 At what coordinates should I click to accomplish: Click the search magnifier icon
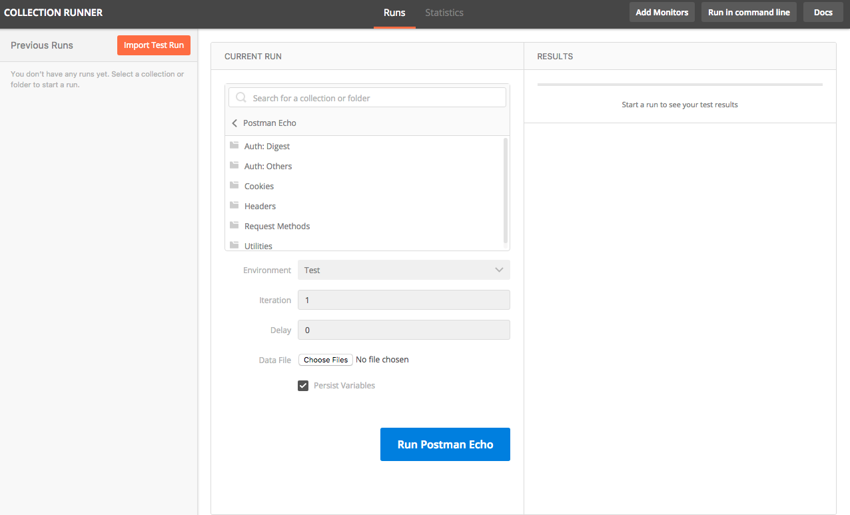tap(240, 98)
